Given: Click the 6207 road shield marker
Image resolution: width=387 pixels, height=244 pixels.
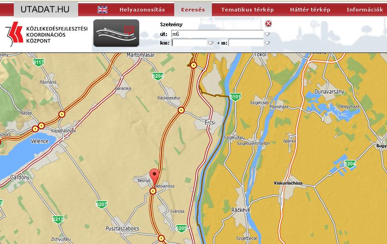Looking at the screenshot, I should pyautogui.click(x=101, y=204).
